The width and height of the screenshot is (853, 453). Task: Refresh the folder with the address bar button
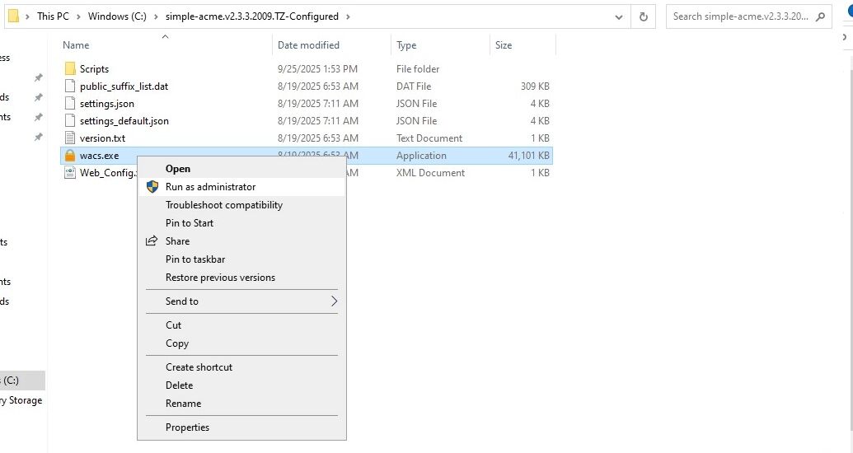pos(643,16)
